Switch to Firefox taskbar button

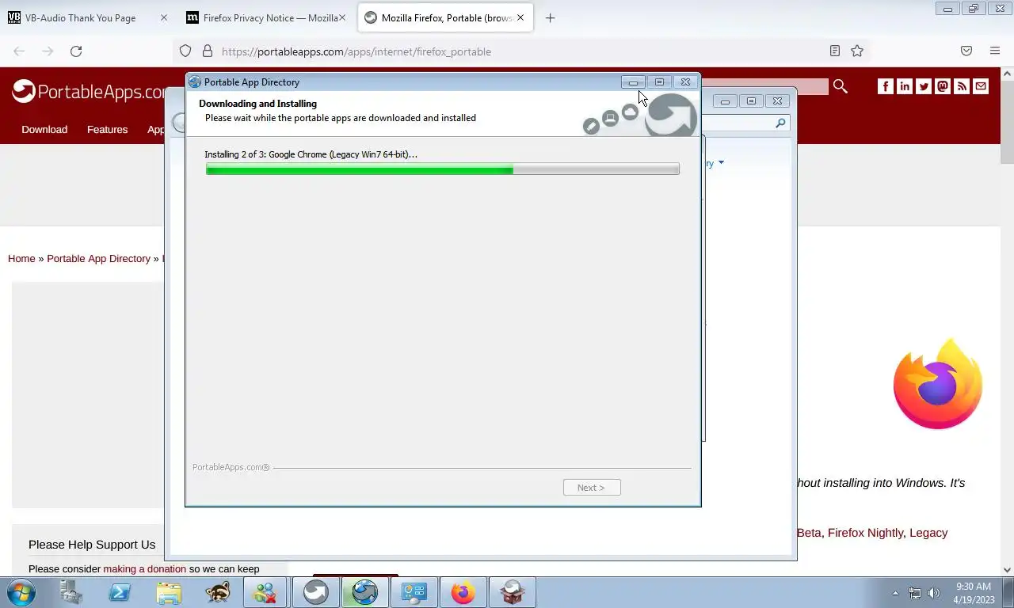(463, 592)
